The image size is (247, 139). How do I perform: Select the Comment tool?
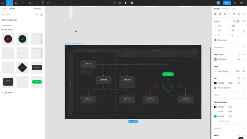click(49, 3)
